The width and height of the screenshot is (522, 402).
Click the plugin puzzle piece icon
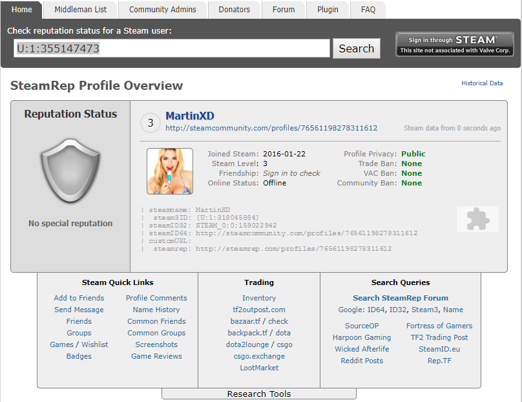pos(477,219)
